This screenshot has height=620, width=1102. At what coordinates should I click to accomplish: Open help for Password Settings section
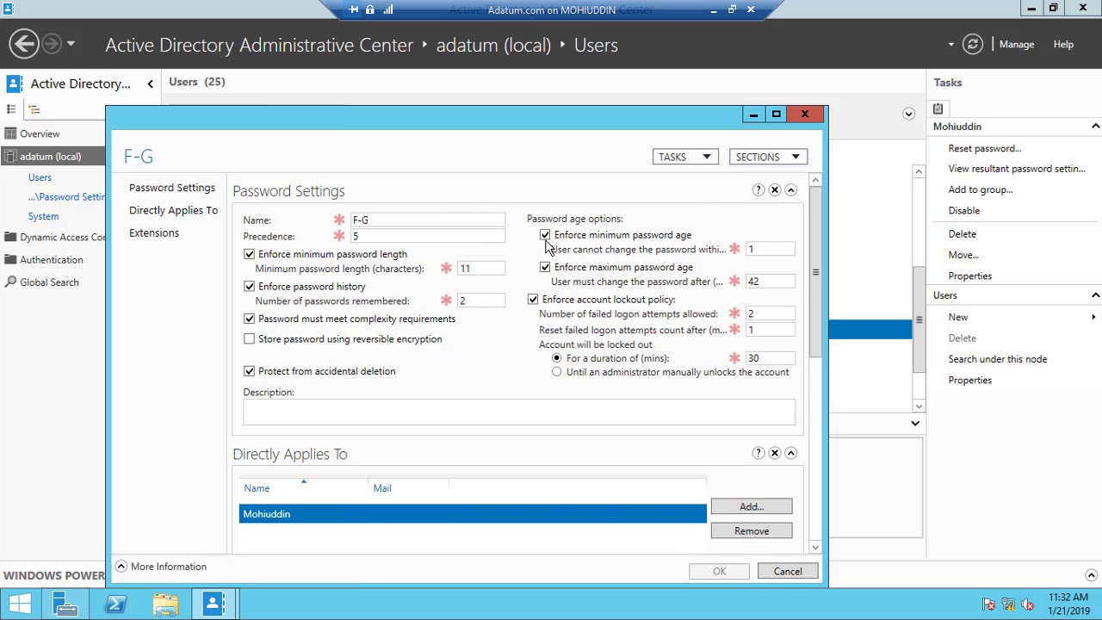(758, 189)
